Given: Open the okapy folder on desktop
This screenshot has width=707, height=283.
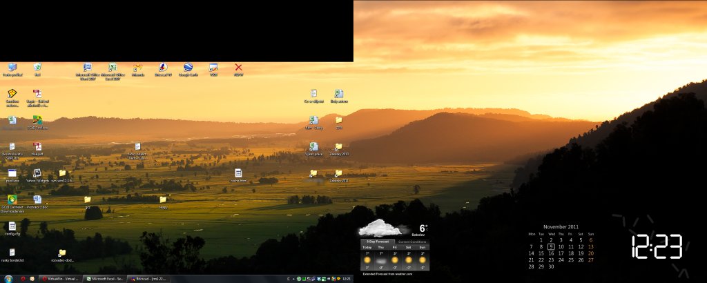Looking at the screenshot, I should click(x=163, y=202).
